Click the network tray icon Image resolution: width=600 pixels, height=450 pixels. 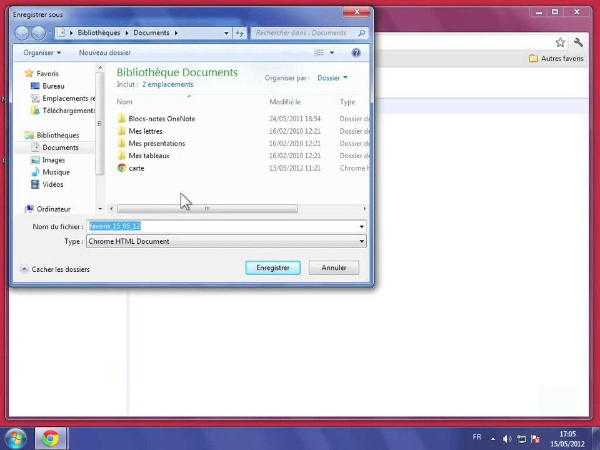pos(521,439)
